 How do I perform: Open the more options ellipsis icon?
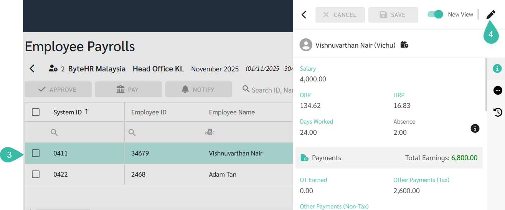click(498, 90)
